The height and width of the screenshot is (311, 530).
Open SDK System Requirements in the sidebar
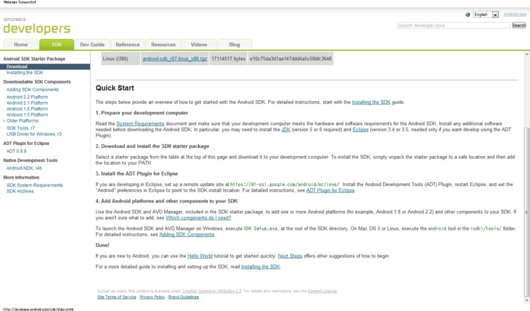[x=34, y=185]
